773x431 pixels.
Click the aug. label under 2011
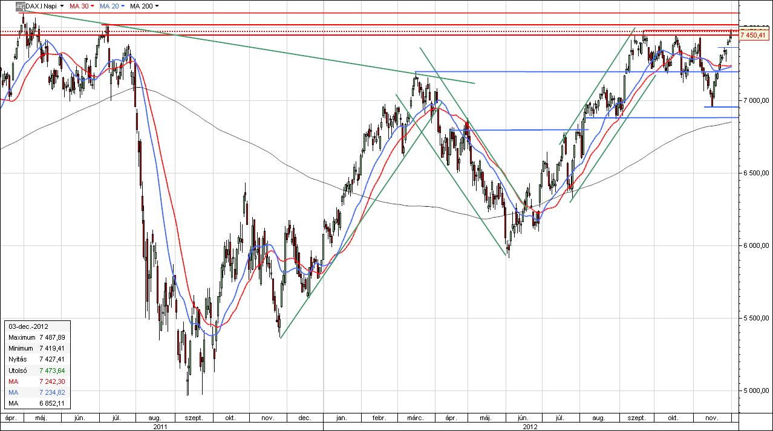coord(154,418)
